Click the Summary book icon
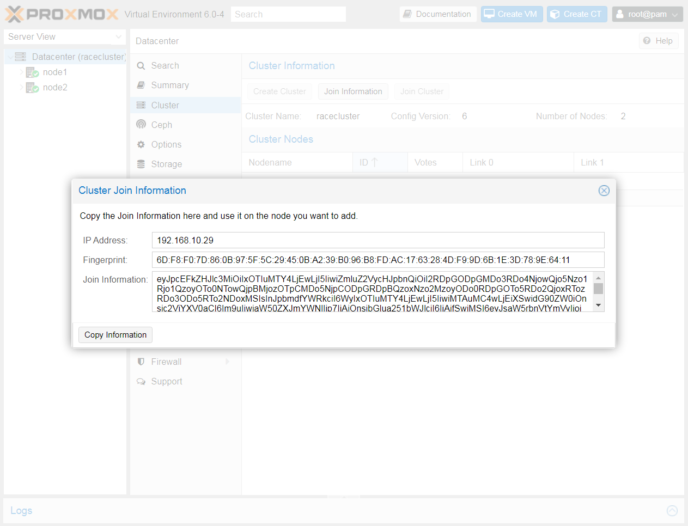Image resolution: width=688 pixels, height=526 pixels. click(141, 85)
